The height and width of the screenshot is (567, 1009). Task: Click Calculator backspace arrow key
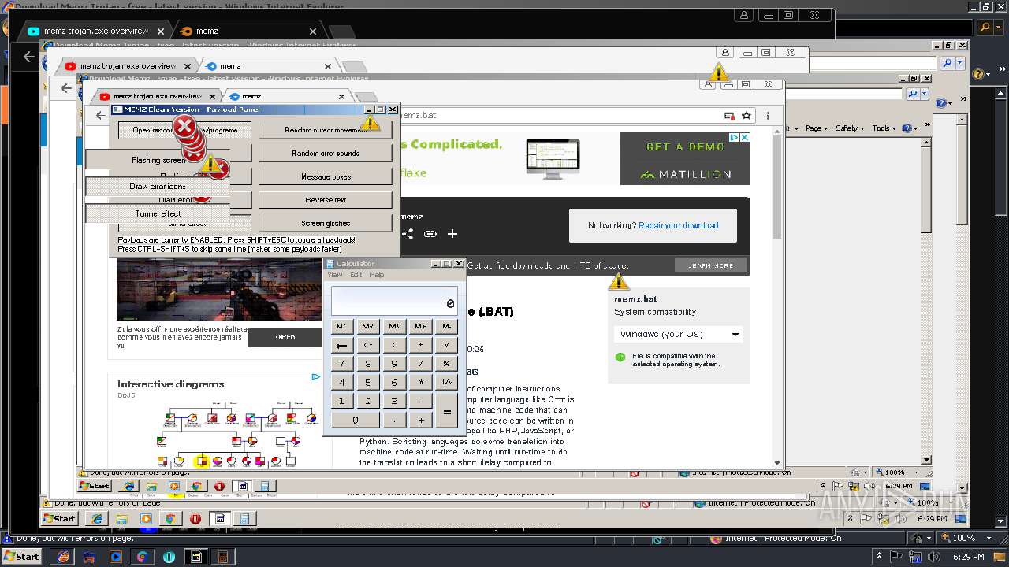341,345
